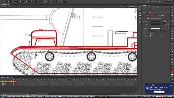This screenshot has height=98, width=174.
Task: Click the Обновить сейчас update button
Action: coord(159,92)
